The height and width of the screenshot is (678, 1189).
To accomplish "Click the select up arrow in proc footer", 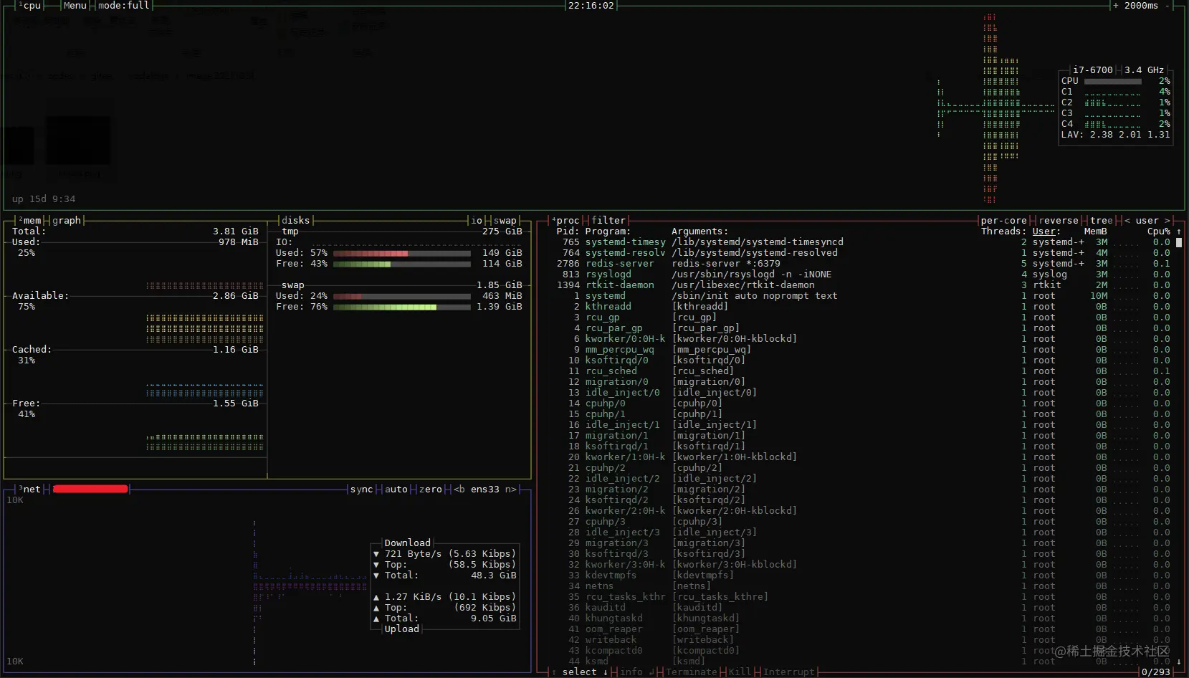I will [x=554, y=672].
